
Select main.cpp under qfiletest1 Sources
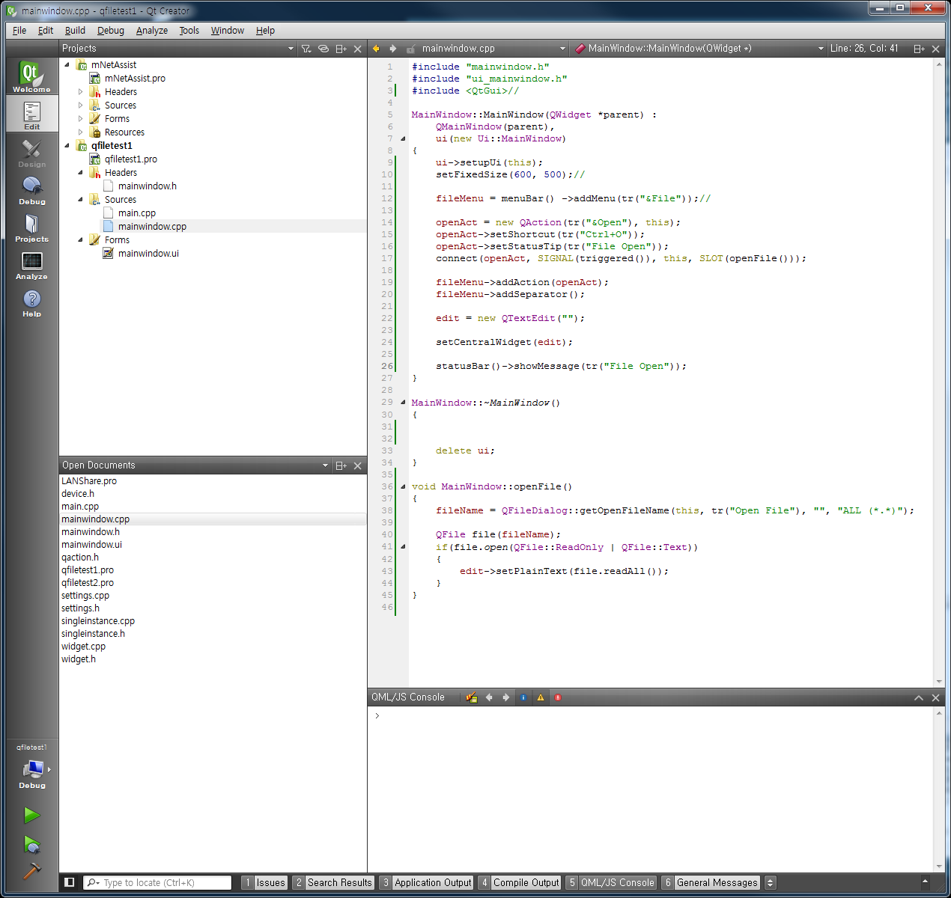pyautogui.click(x=137, y=213)
